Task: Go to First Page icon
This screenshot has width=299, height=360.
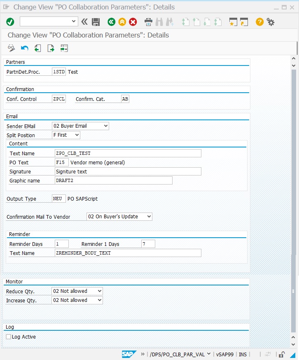Action: (x=186, y=22)
